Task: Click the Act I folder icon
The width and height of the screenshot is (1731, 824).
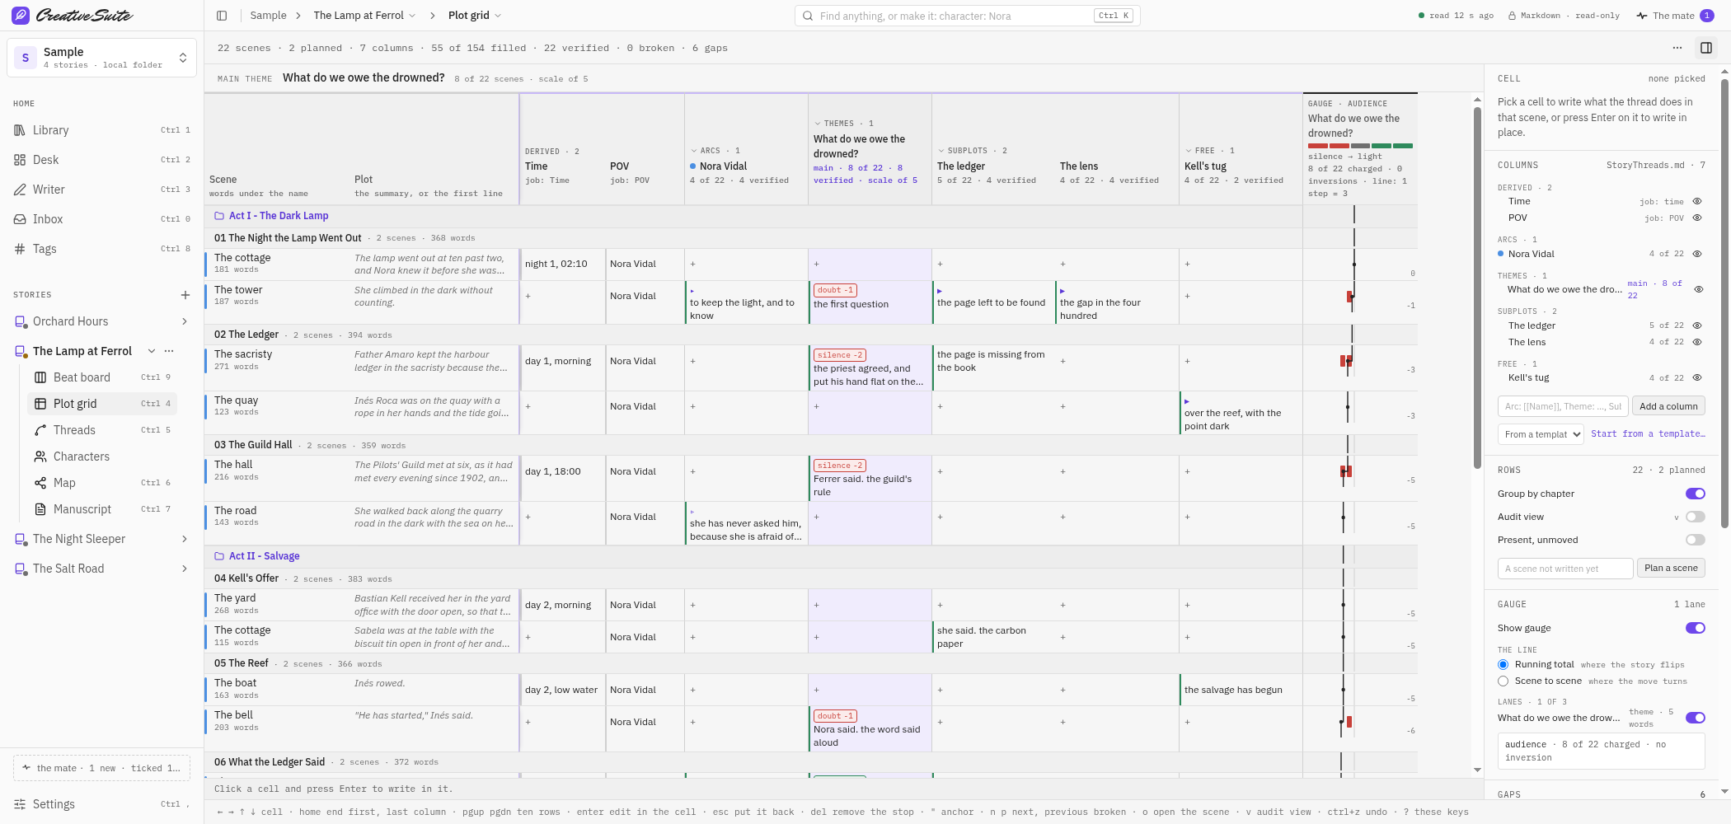Action: tap(219, 216)
